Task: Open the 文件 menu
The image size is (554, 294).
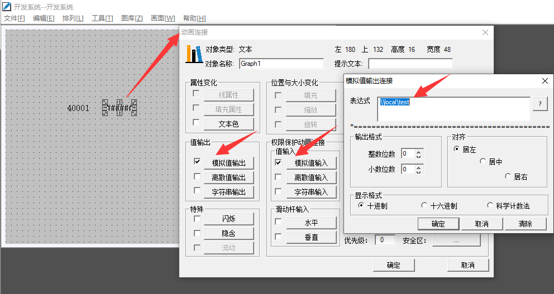Action: coord(15,18)
